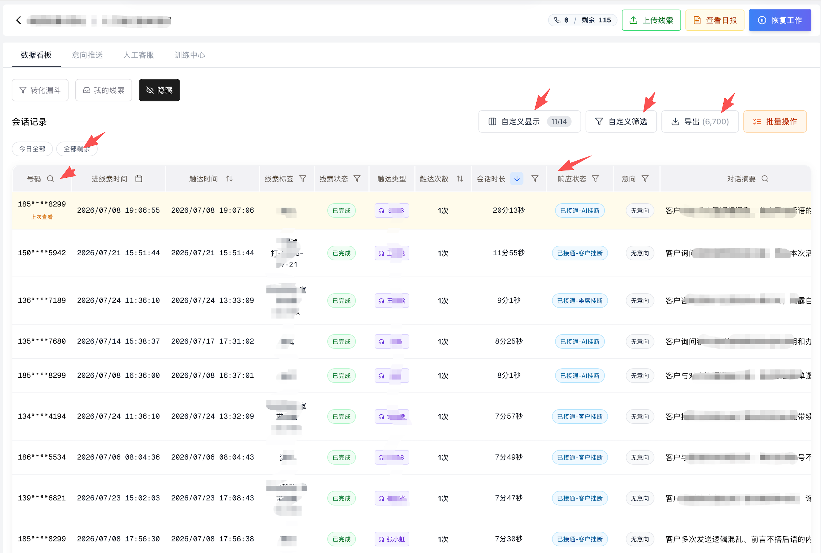Switch to 意向推送 tab
This screenshot has width=821, height=553.
pyautogui.click(x=88, y=55)
